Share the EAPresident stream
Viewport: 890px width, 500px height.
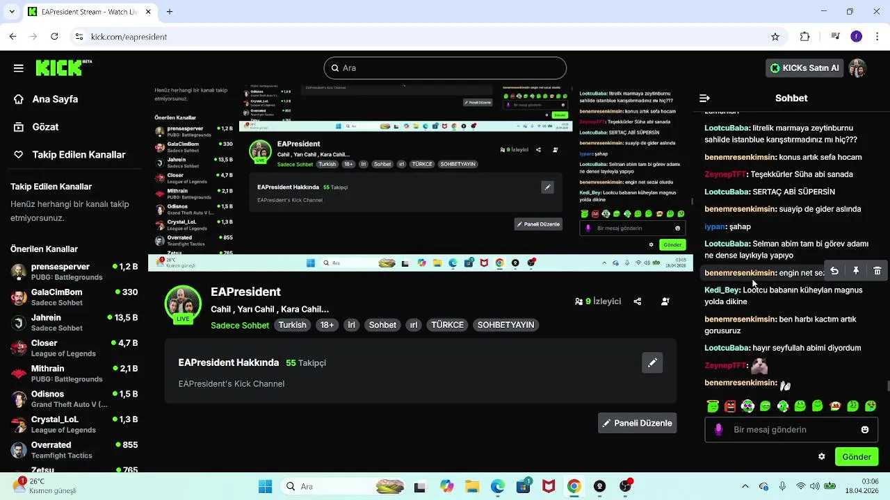coord(638,301)
